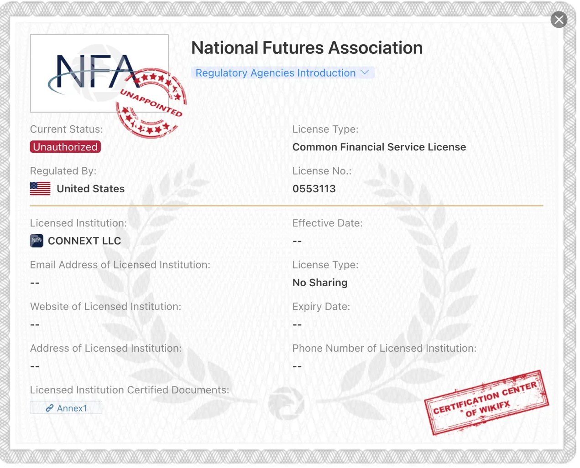580x468 pixels.
Task: Close the certificate popup with the X
Action: tap(559, 20)
